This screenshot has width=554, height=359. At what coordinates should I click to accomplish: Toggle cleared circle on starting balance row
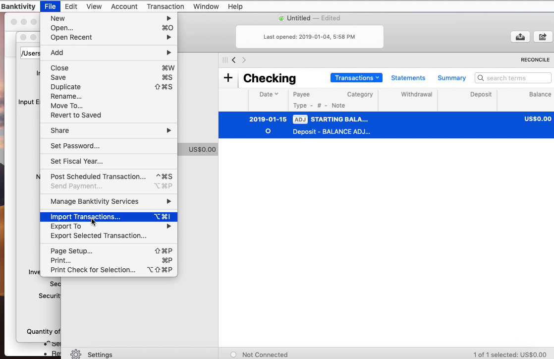[x=268, y=131]
